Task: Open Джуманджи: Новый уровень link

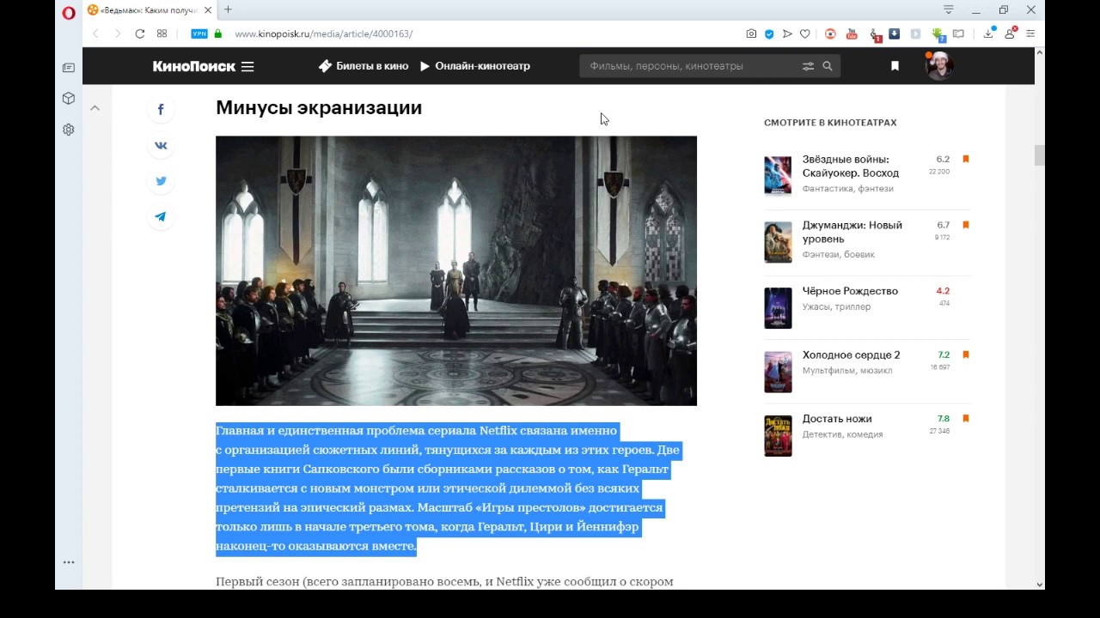Action: (x=852, y=232)
